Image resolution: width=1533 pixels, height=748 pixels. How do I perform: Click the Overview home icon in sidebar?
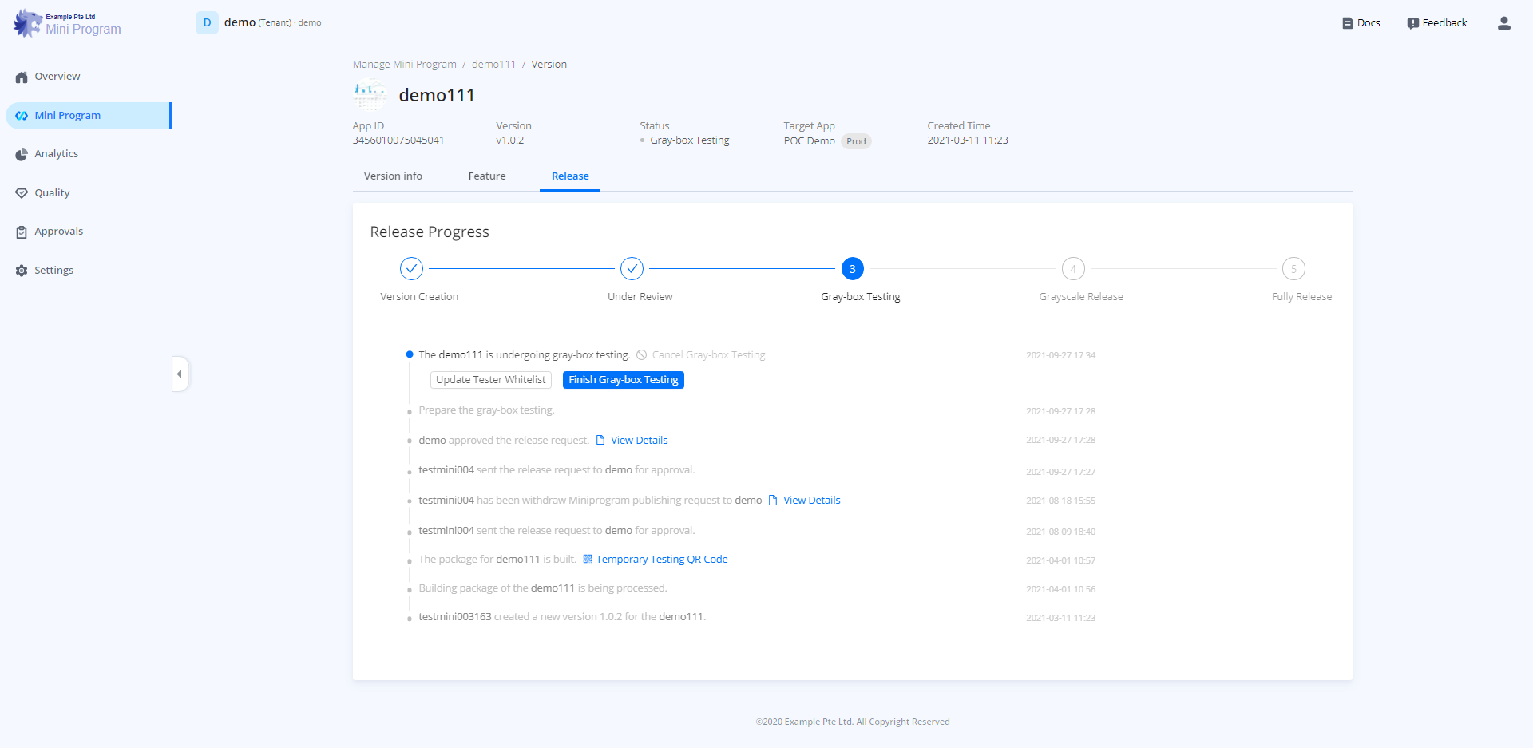(x=22, y=77)
